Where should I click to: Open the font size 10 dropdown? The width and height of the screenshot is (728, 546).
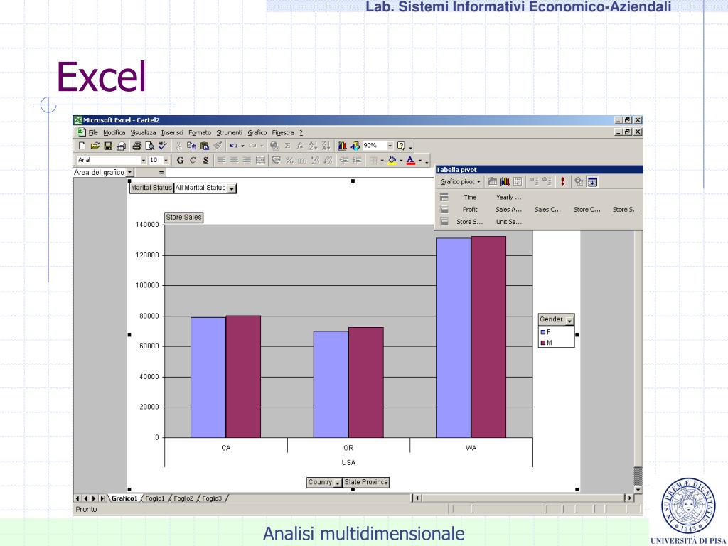click(x=166, y=160)
